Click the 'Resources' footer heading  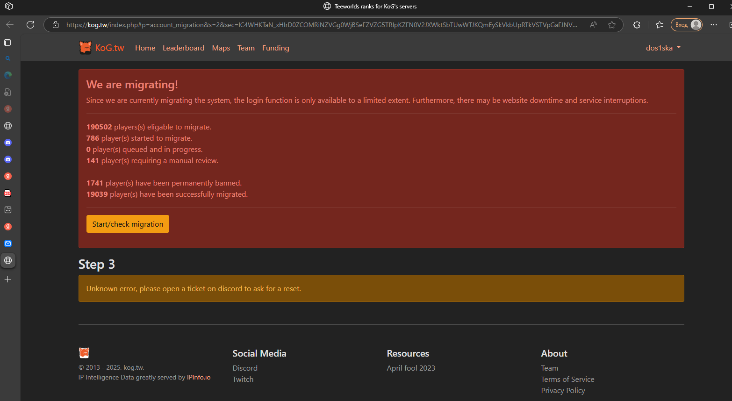click(x=408, y=353)
